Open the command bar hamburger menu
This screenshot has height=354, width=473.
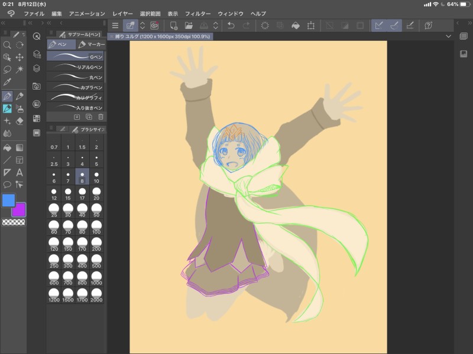(115, 25)
